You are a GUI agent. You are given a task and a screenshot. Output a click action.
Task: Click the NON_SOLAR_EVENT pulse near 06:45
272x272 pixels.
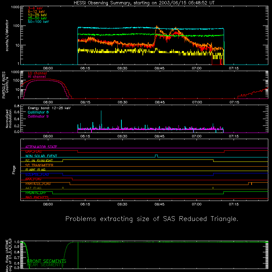coord(156,156)
